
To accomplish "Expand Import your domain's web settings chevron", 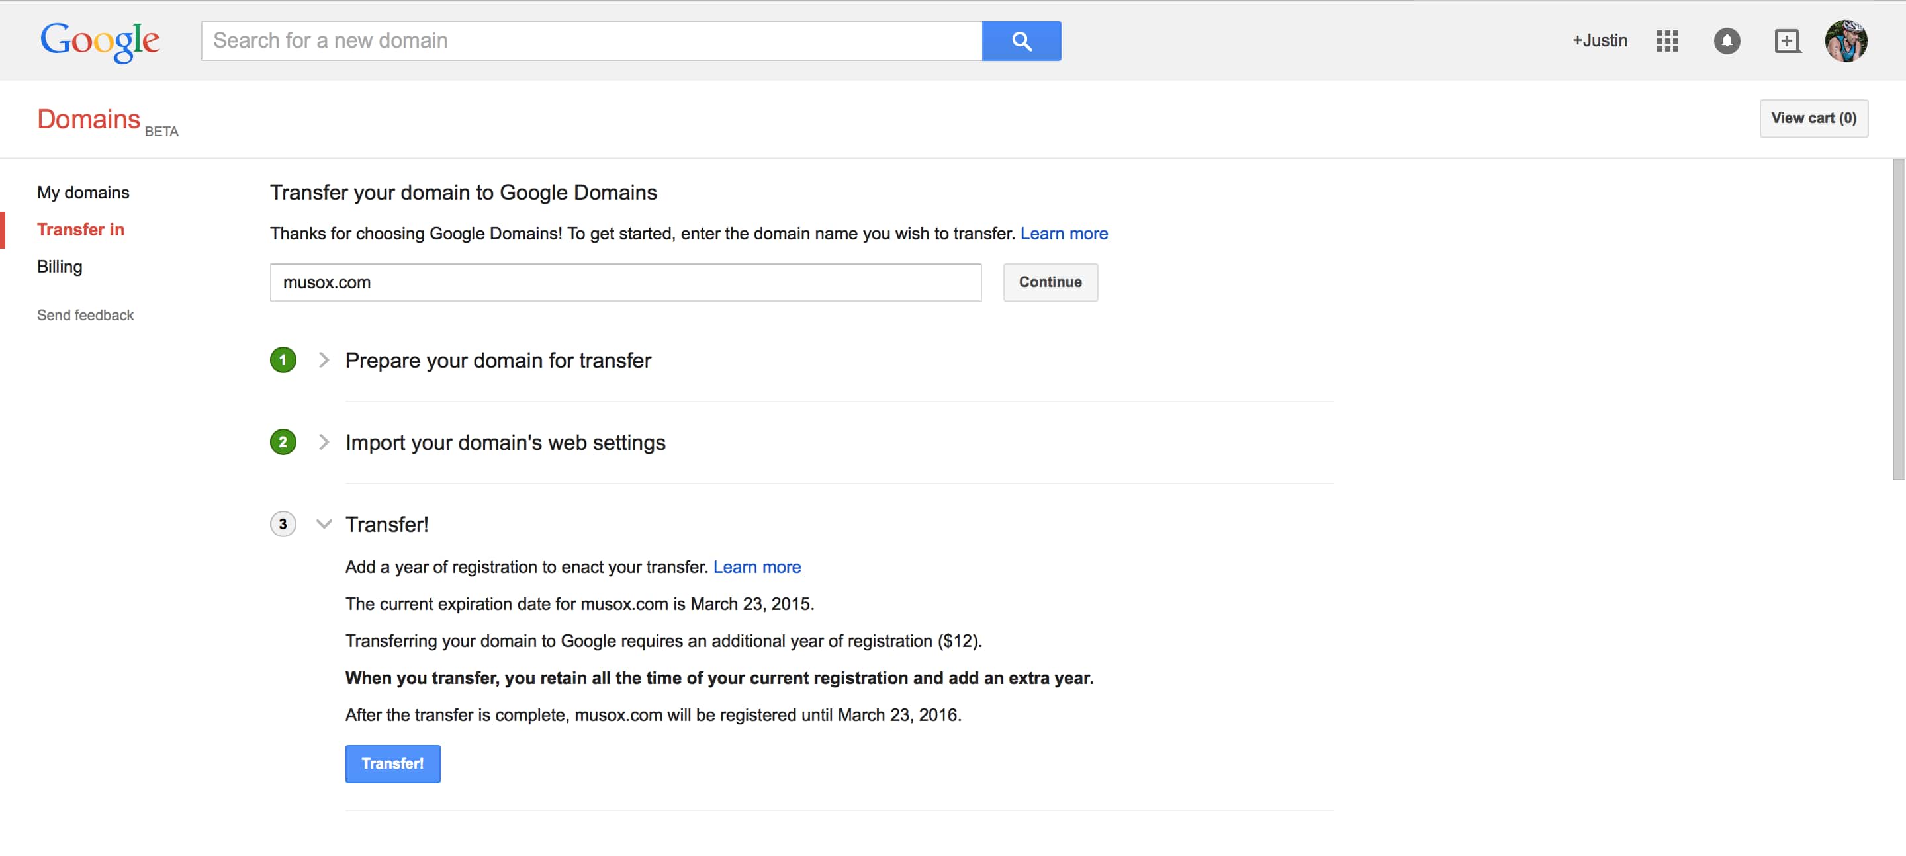I will (x=324, y=443).
